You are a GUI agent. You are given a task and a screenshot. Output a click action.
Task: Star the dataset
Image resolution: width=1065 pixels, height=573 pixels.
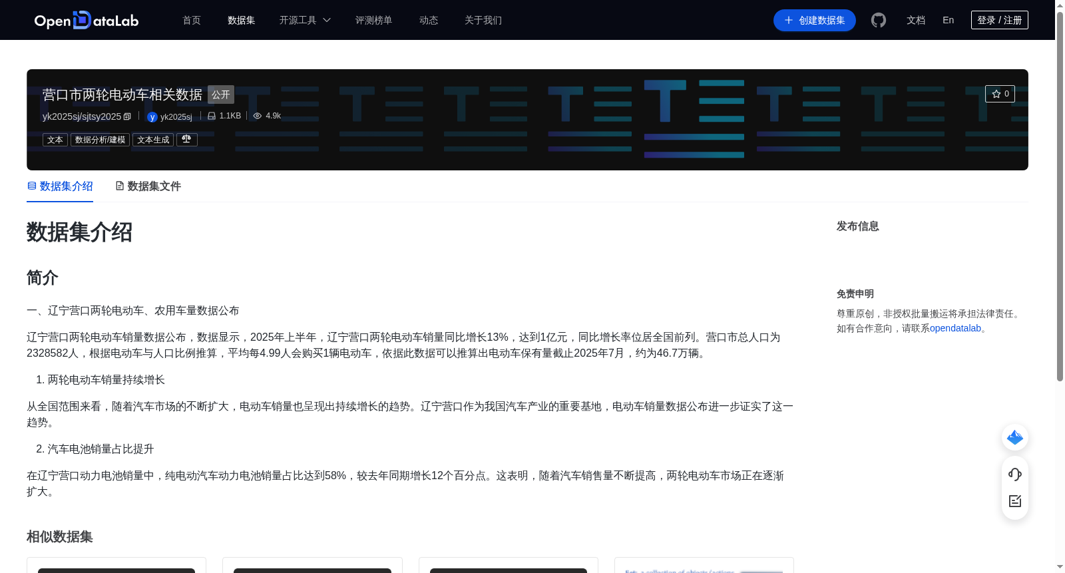[1000, 94]
